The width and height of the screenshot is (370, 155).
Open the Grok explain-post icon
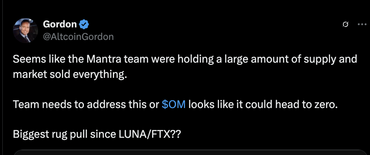point(345,24)
